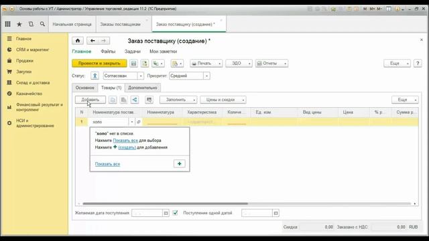429x241 pixels.
Task: Click the M memory button in title bar
Action: [x=365, y=9]
